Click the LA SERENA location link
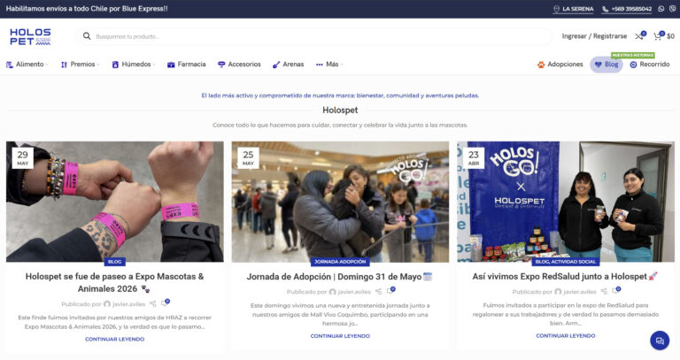The width and height of the screenshot is (680, 360). click(x=574, y=9)
